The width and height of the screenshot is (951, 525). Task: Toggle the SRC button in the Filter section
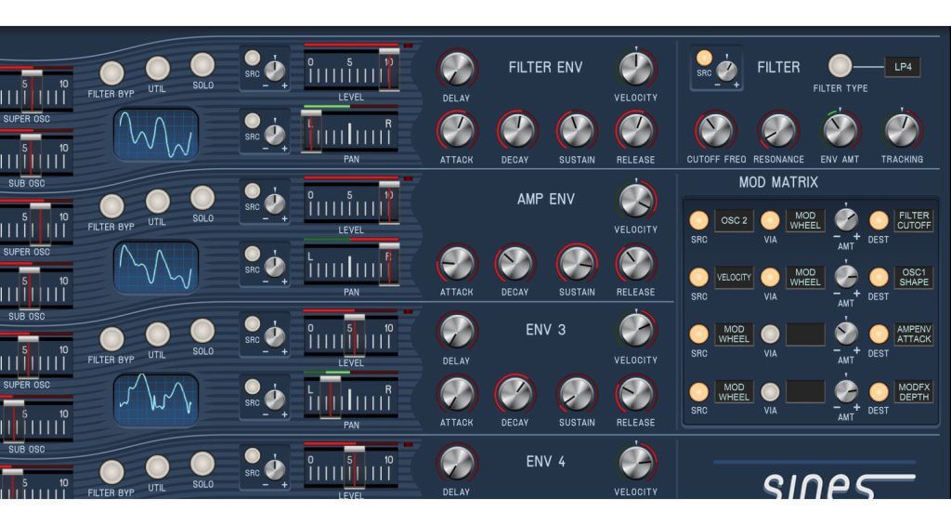pyautogui.click(x=704, y=58)
